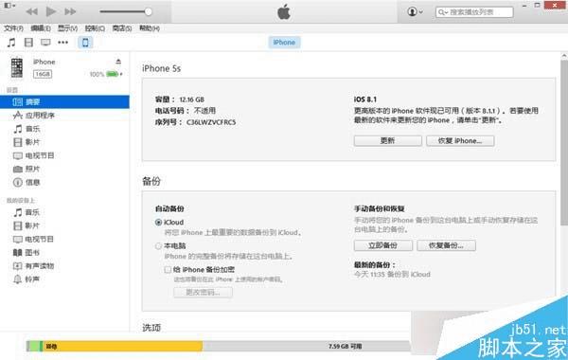568x360 pixels.
Task: Open the 文件(F) menu
Action: [13, 28]
